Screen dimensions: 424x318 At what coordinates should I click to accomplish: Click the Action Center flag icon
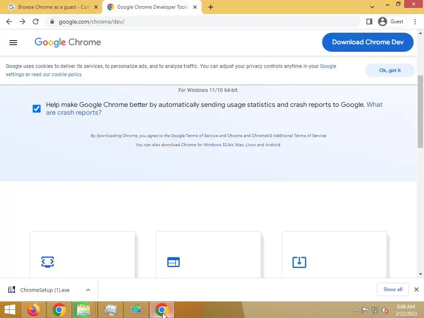pyautogui.click(x=365, y=310)
